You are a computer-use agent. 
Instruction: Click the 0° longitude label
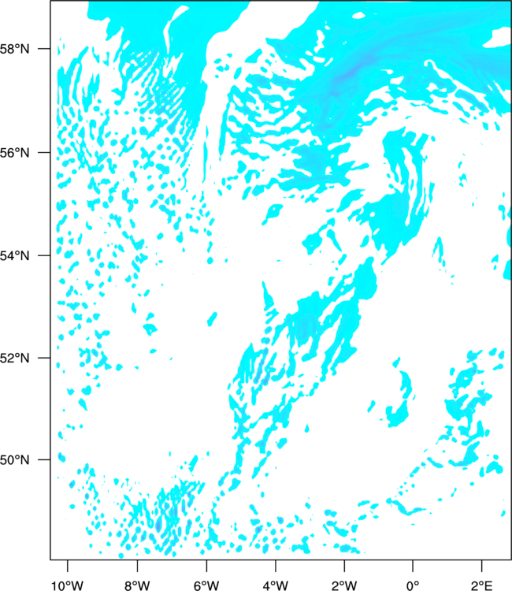413,585
